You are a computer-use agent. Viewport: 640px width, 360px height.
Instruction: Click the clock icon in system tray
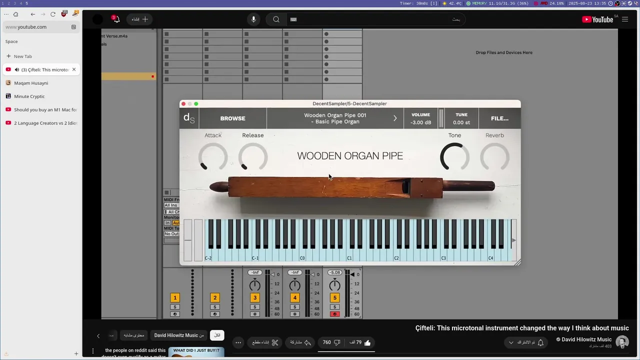(611, 3)
